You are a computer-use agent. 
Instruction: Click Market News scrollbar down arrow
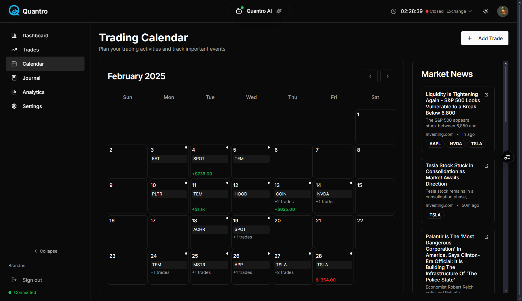click(x=506, y=291)
